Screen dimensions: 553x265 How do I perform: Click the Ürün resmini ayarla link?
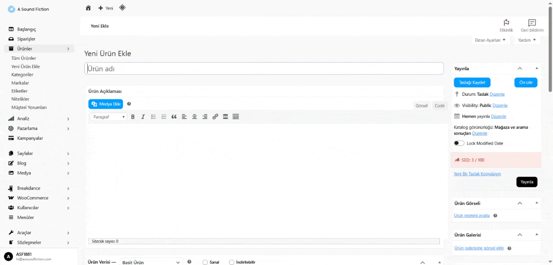pyautogui.click(x=471, y=215)
